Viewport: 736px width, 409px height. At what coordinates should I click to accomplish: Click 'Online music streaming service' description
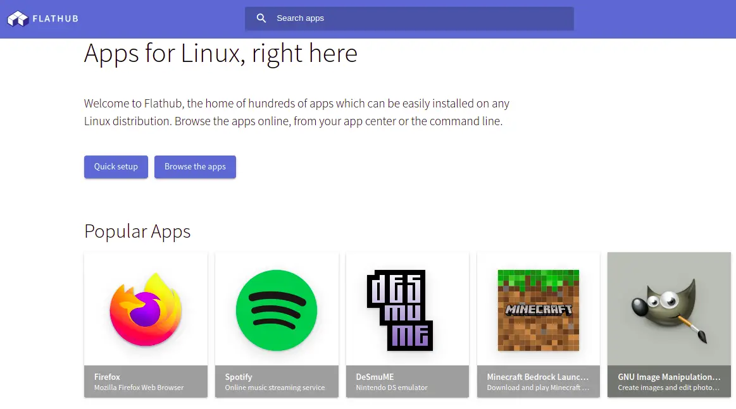(275, 388)
